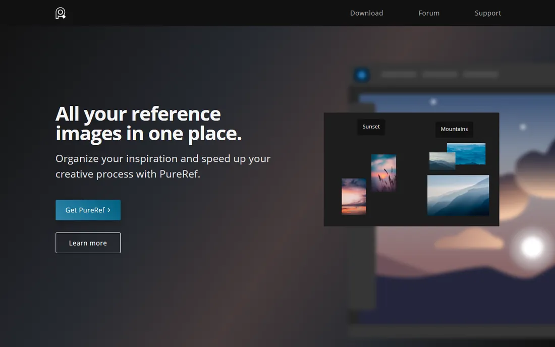Go to the Forum
The height and width of the screenshot is (347, 555).
tap(429, 13)
